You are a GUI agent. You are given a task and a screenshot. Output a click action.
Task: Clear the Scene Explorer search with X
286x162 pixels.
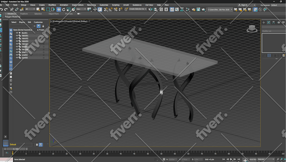pyautogui.click(x=34, y=26)
